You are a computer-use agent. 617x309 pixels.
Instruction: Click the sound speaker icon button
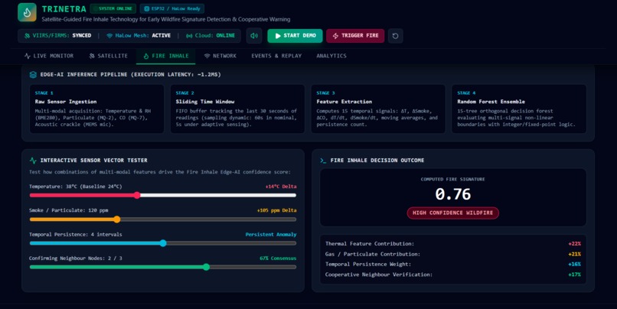point(254,36)
